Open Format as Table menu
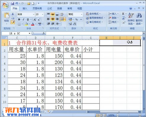The height and width of the screenshot is (117, 146). tap(95, 18)
